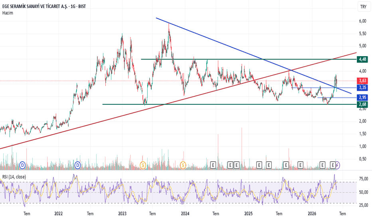
Task: Select the green 2,68 support level label
Action: click(x=362, y=104)
